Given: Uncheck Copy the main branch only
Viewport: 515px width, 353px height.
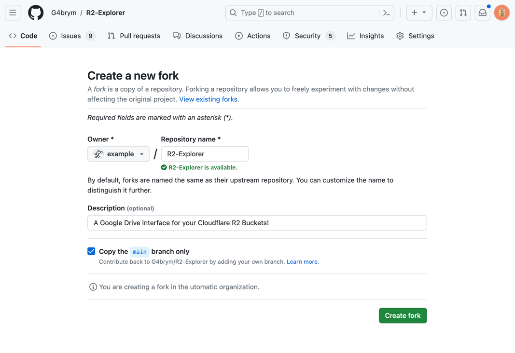Looking at the screenshot, I should 91,251.
